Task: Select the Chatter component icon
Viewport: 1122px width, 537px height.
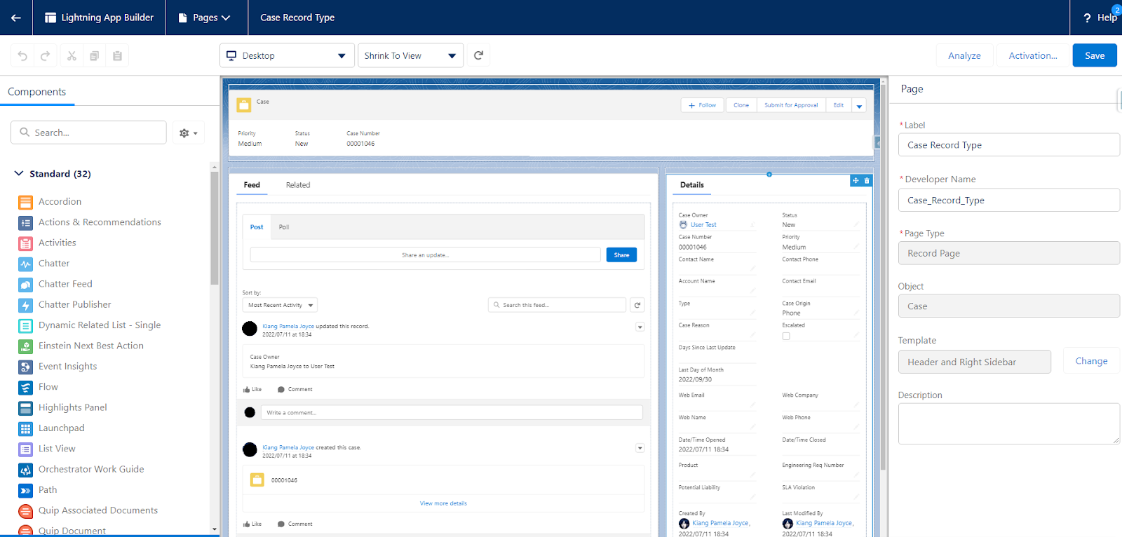Action: (26, 264)
